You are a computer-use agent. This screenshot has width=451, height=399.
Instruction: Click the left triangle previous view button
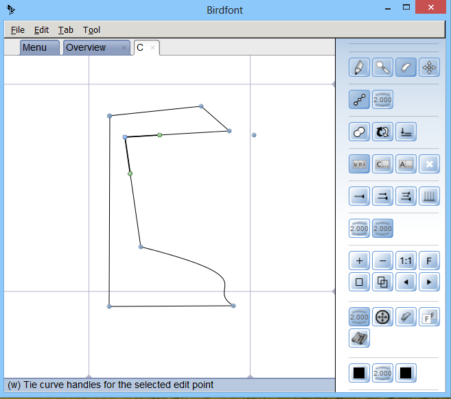406,282
